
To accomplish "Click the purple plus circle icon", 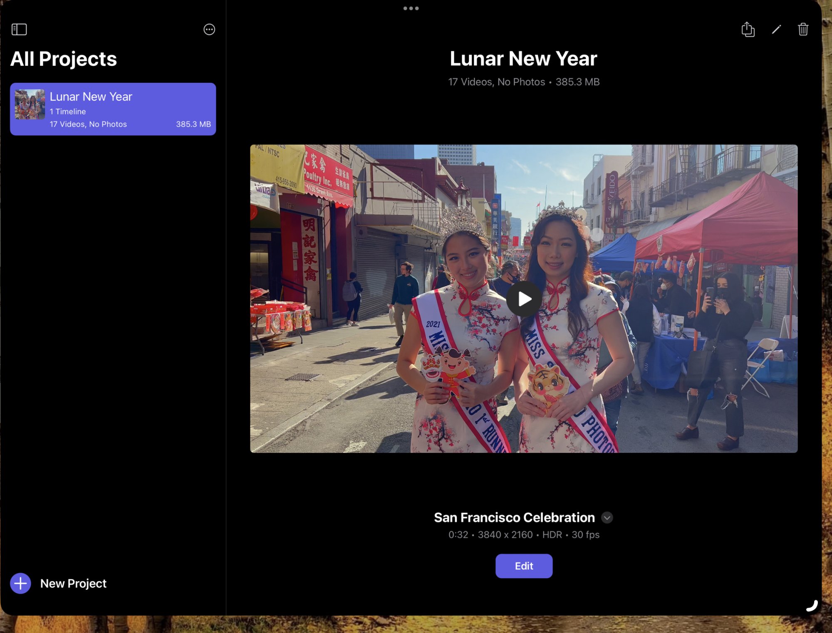I will point(20,583).
